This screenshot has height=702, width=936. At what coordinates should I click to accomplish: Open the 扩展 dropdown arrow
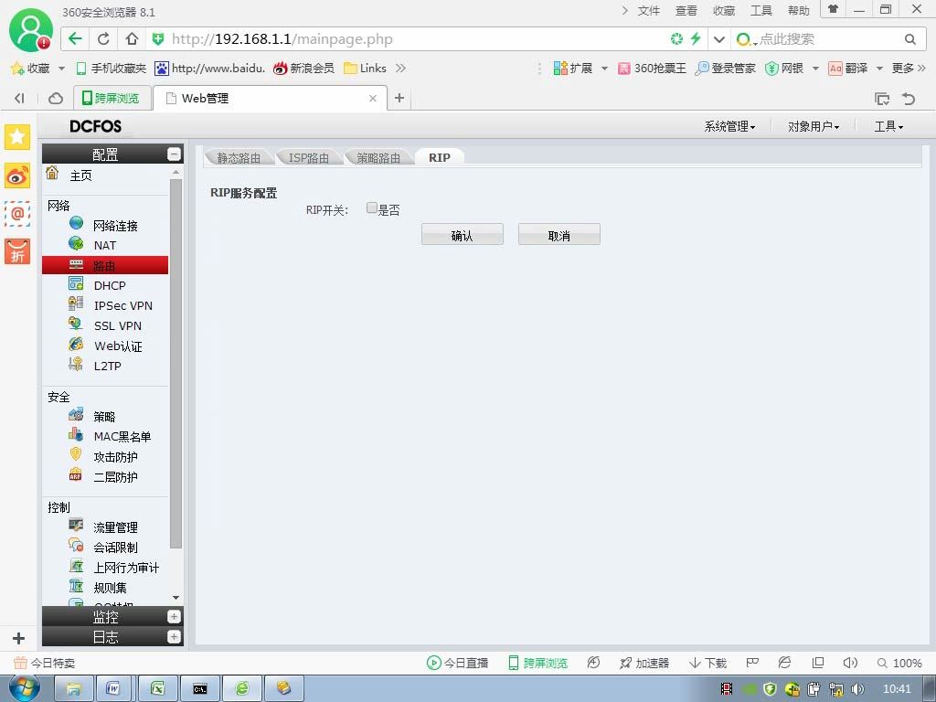pyautogui.click(x=604, y=69)
